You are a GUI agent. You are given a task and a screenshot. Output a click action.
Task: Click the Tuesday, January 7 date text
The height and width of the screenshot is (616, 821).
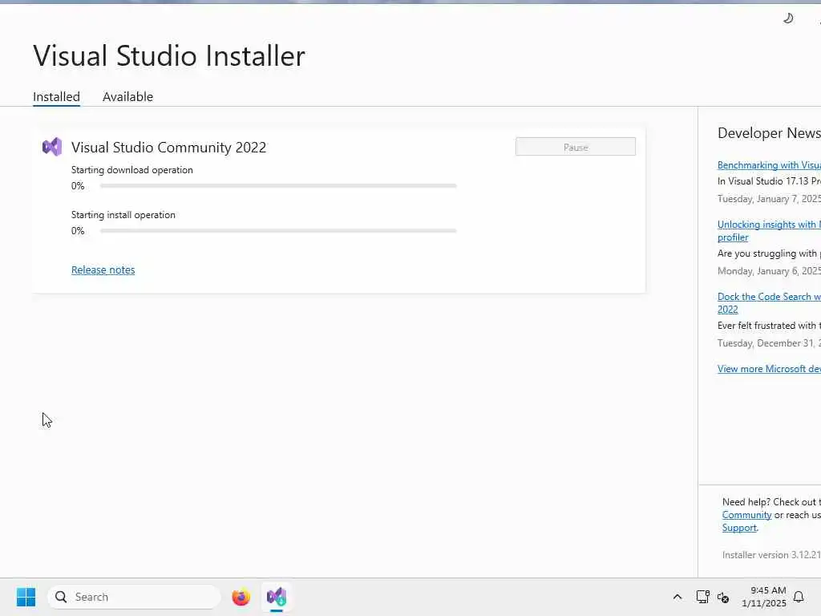coord(769,199)
